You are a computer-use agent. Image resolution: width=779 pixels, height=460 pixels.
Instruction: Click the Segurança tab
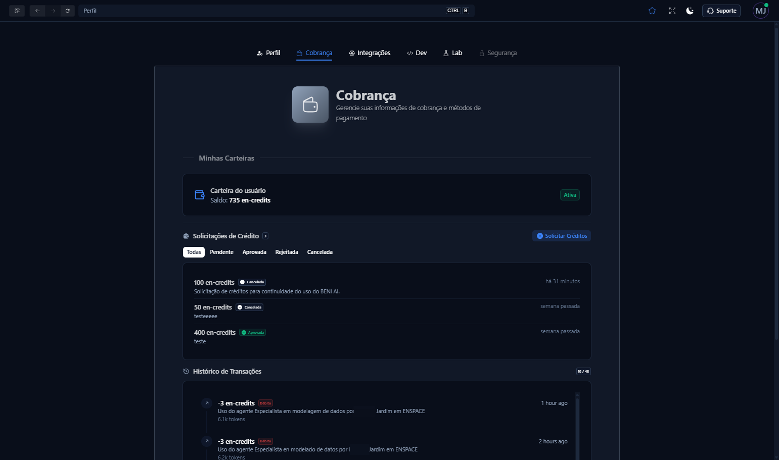pos(498,53)
